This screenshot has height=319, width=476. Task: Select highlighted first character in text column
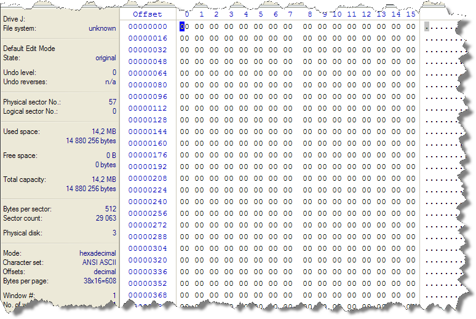(x=427, y=26)
